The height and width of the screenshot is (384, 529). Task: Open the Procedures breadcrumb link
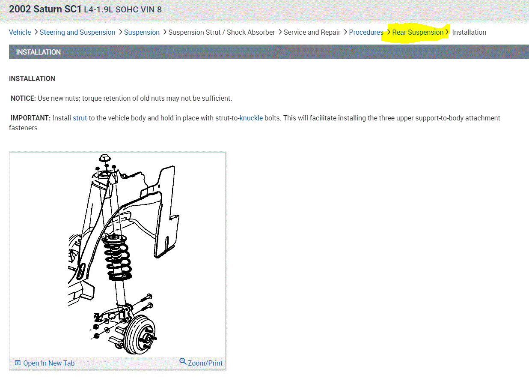[x=366, y=32]
